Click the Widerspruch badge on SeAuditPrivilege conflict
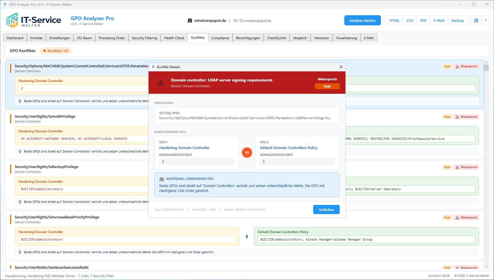This screenshot has width=494, height=280. pyautogui.click(x=466, y=117)
